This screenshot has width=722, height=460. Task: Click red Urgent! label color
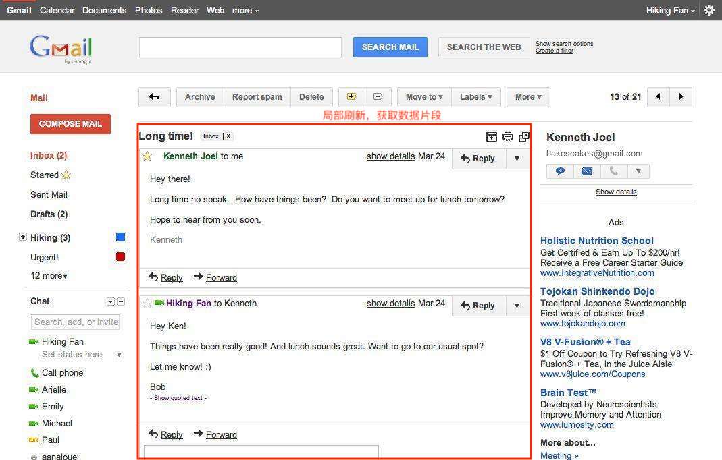(121, 257)
